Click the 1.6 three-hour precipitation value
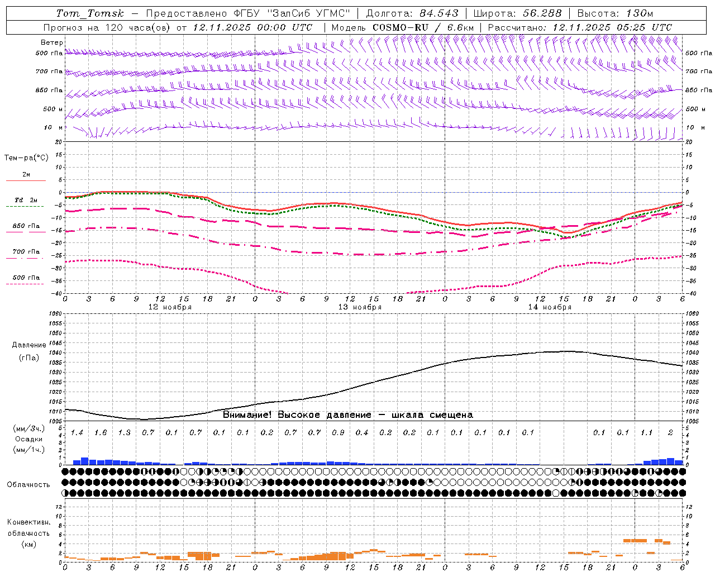This screenshot has height=572, width=715. [x=101, y=432]
